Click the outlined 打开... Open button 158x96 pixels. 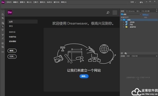coord(12,56)
